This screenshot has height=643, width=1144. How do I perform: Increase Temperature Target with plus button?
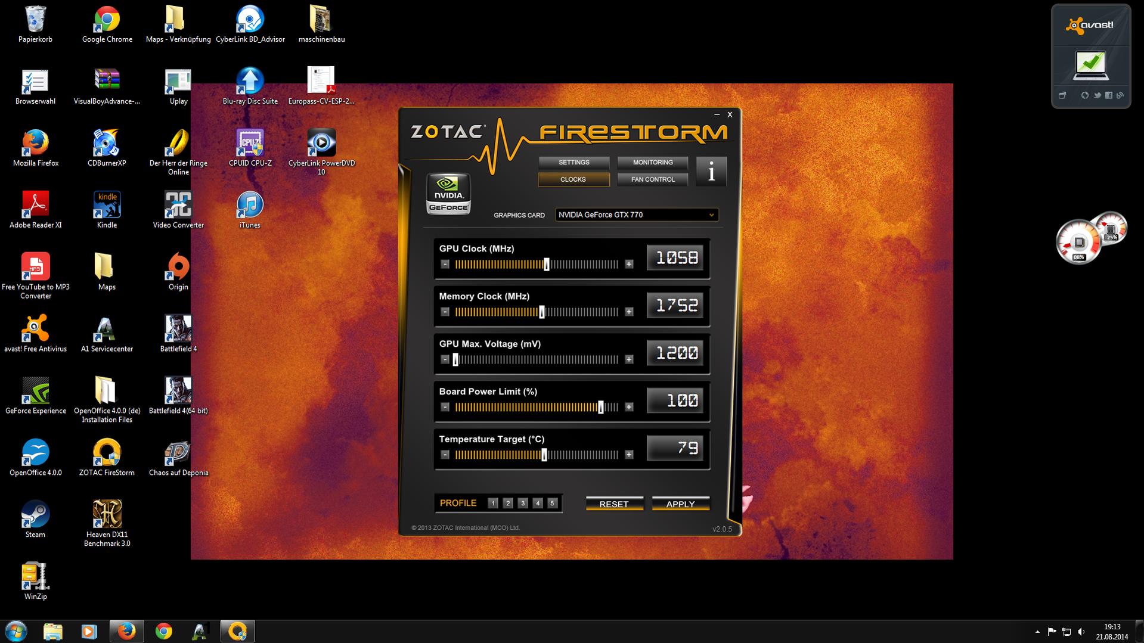[629, 455]
